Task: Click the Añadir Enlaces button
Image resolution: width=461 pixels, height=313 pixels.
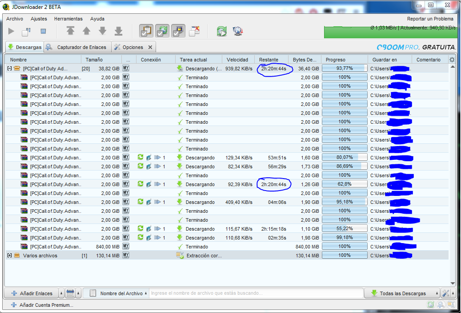Action: (x=32, y=293)
